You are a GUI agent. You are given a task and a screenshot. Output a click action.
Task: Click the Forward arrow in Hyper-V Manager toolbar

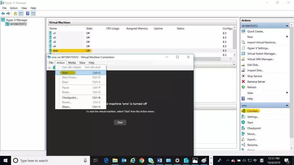(x=8, y=14)
